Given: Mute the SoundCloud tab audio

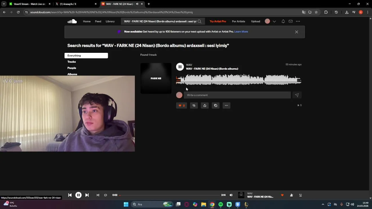Looking at the screenshot, I should click(137, 4).
